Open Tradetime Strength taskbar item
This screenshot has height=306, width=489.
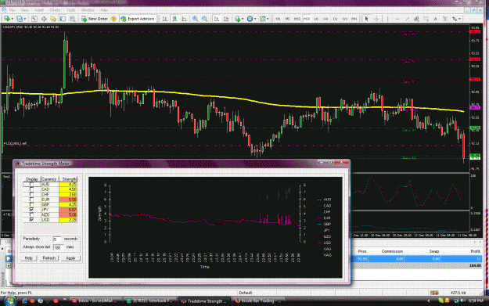click(203, 301)
